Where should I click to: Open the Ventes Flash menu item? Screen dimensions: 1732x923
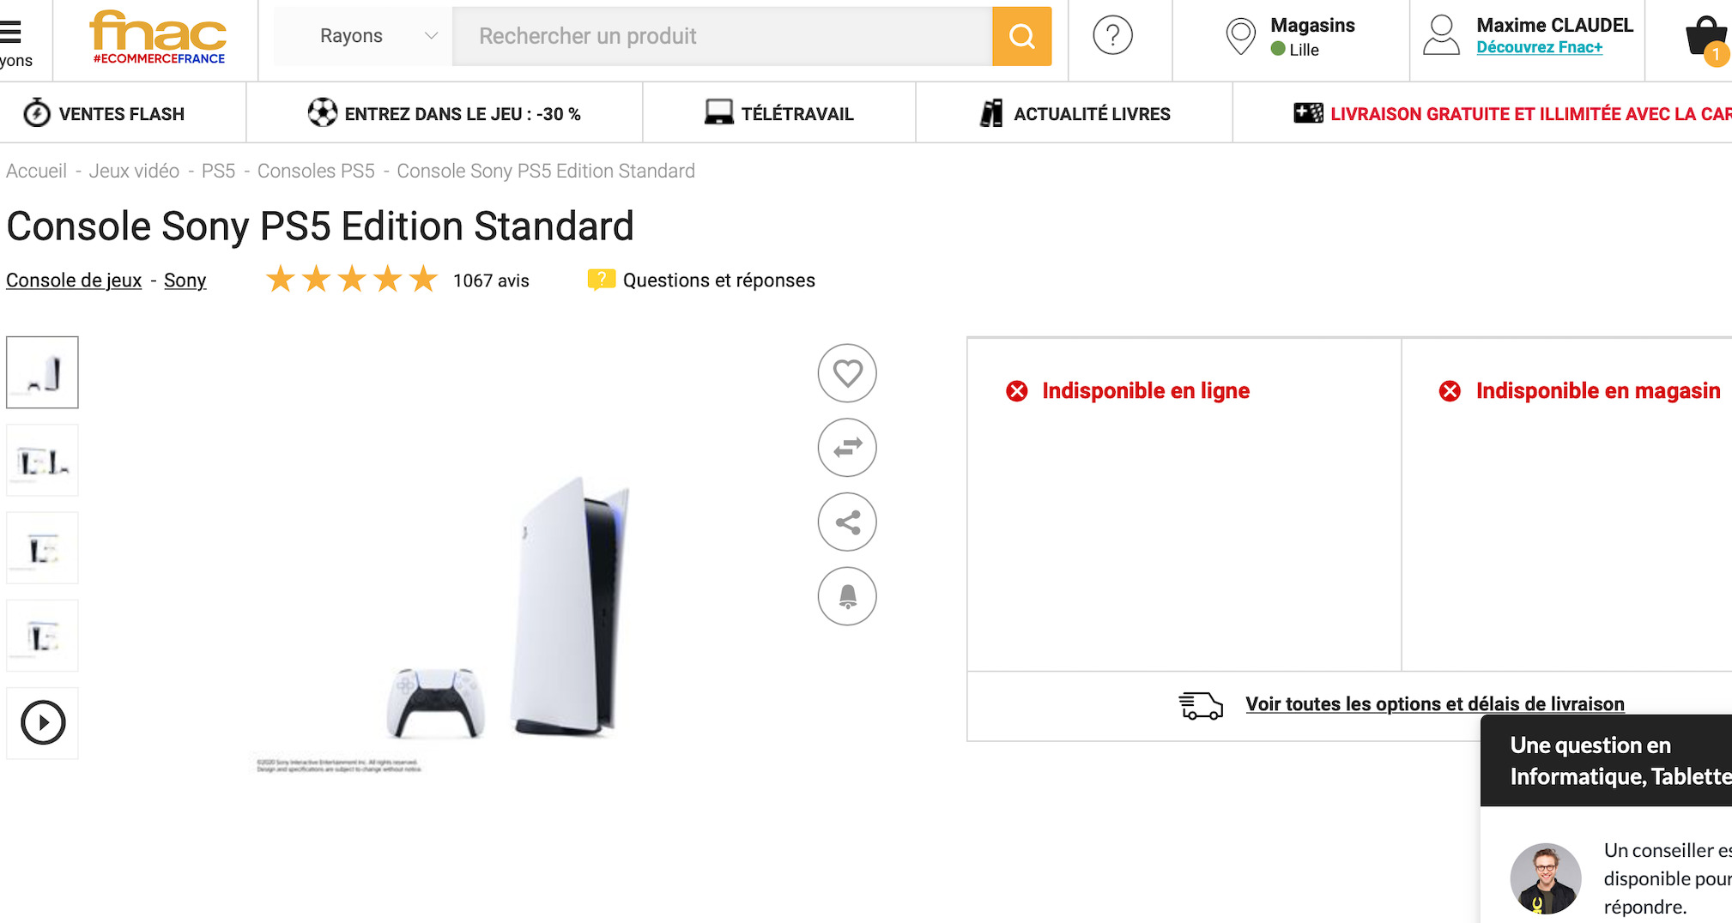point(104,113)
